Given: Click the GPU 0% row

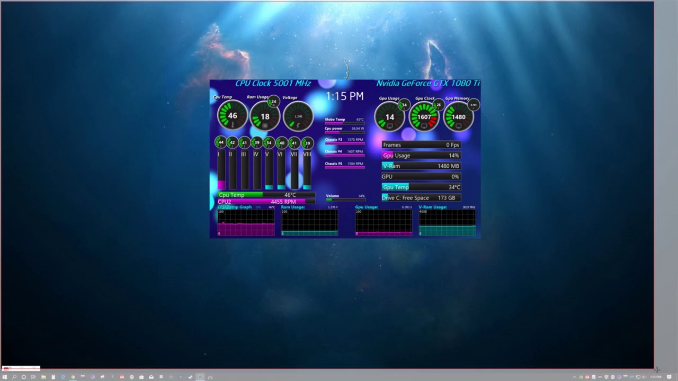Looking at the screenshot, I should [x=421, y=177].
